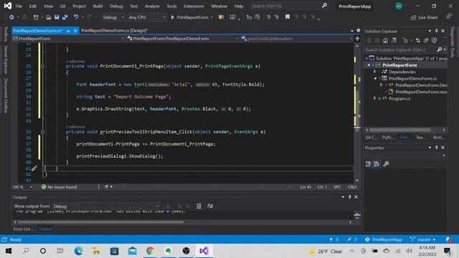Image resolution: width=459 pixels, height=258 pixels.
Task: Click the Solution Explorer sync/refresh icon
Action: (x=417, y=41)
